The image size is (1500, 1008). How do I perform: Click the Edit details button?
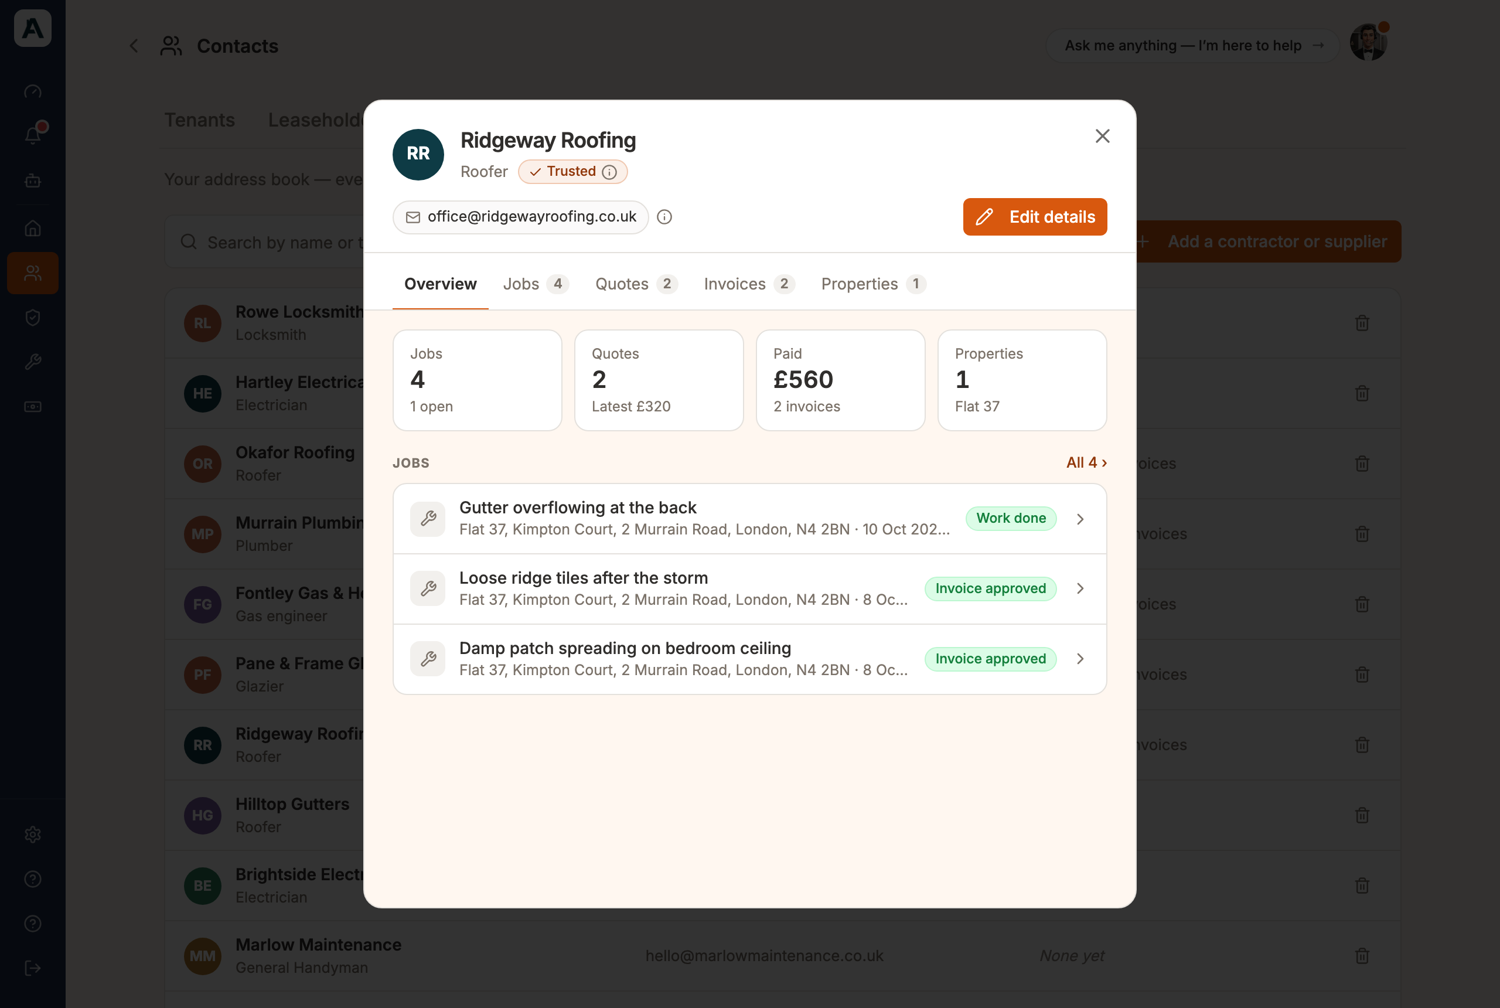[1035, 217]
